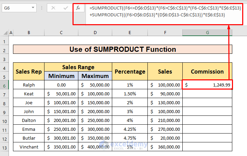Select column C header
This screenshot has height=156, width=247.
[x=61, y=33]
